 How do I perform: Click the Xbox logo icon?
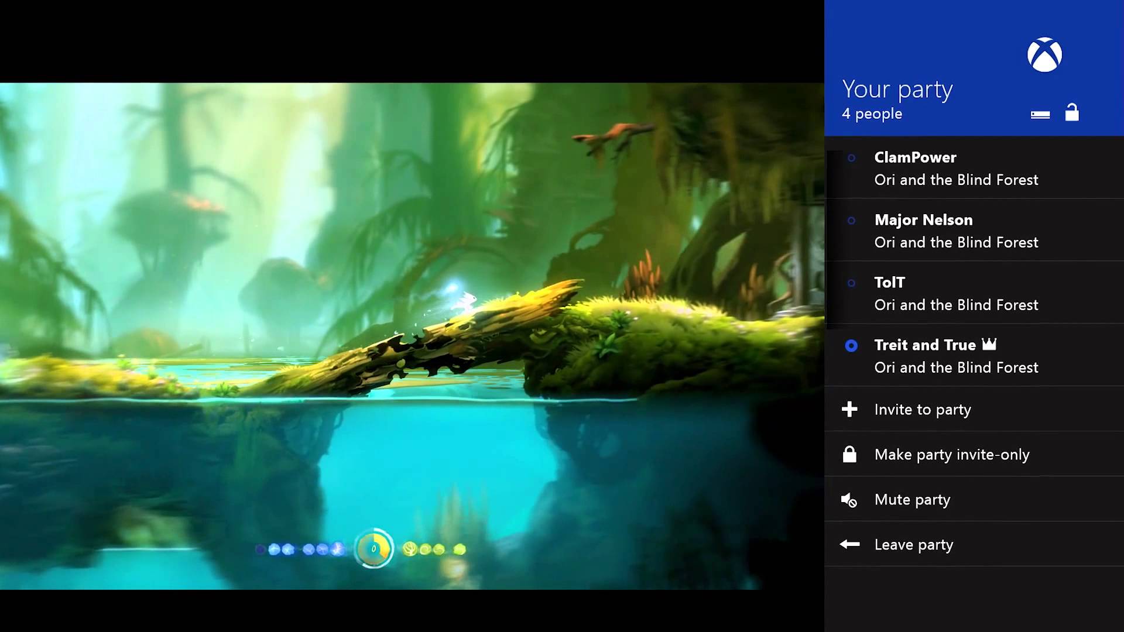point(1044,55)
